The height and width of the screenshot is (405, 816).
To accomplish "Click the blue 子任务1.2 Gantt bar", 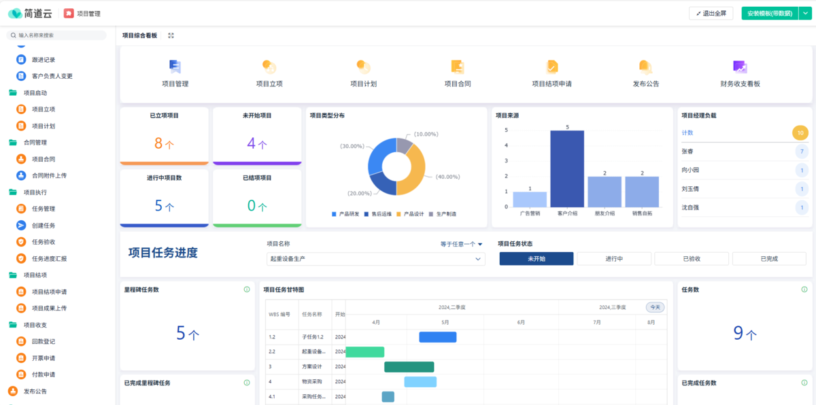I will pyautogui.click(x=437, y=337).
